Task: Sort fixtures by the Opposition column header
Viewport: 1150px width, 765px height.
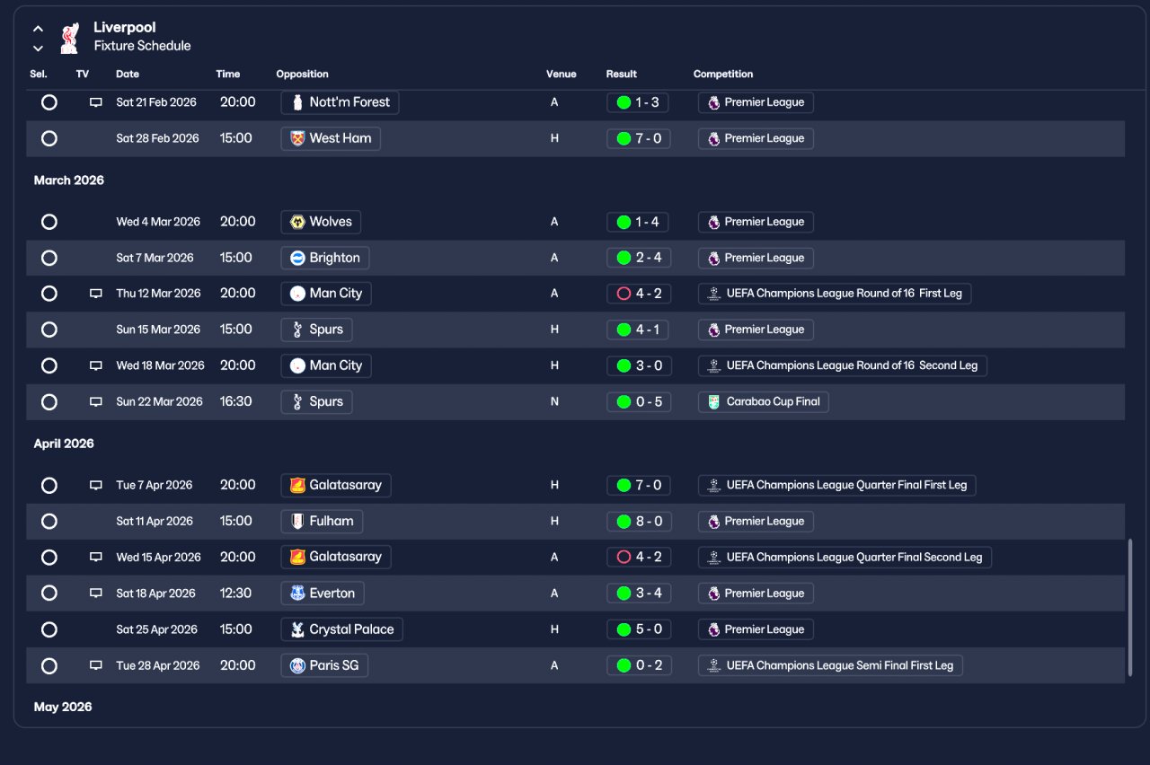Action: (x=302, y=75)
